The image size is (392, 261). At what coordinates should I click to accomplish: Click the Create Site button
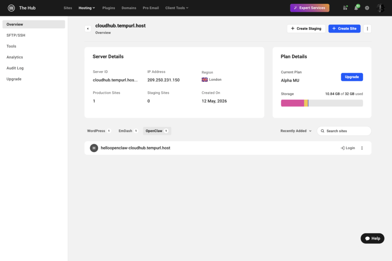[x=344, y=29]
